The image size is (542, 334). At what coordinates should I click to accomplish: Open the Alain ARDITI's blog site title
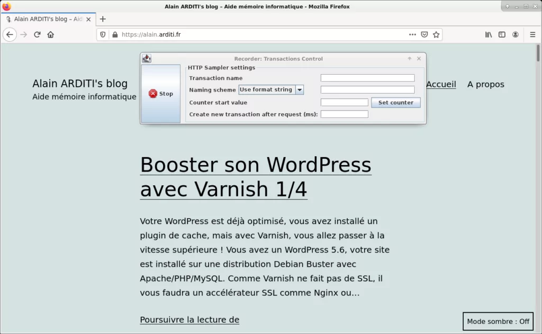point(80,83)
